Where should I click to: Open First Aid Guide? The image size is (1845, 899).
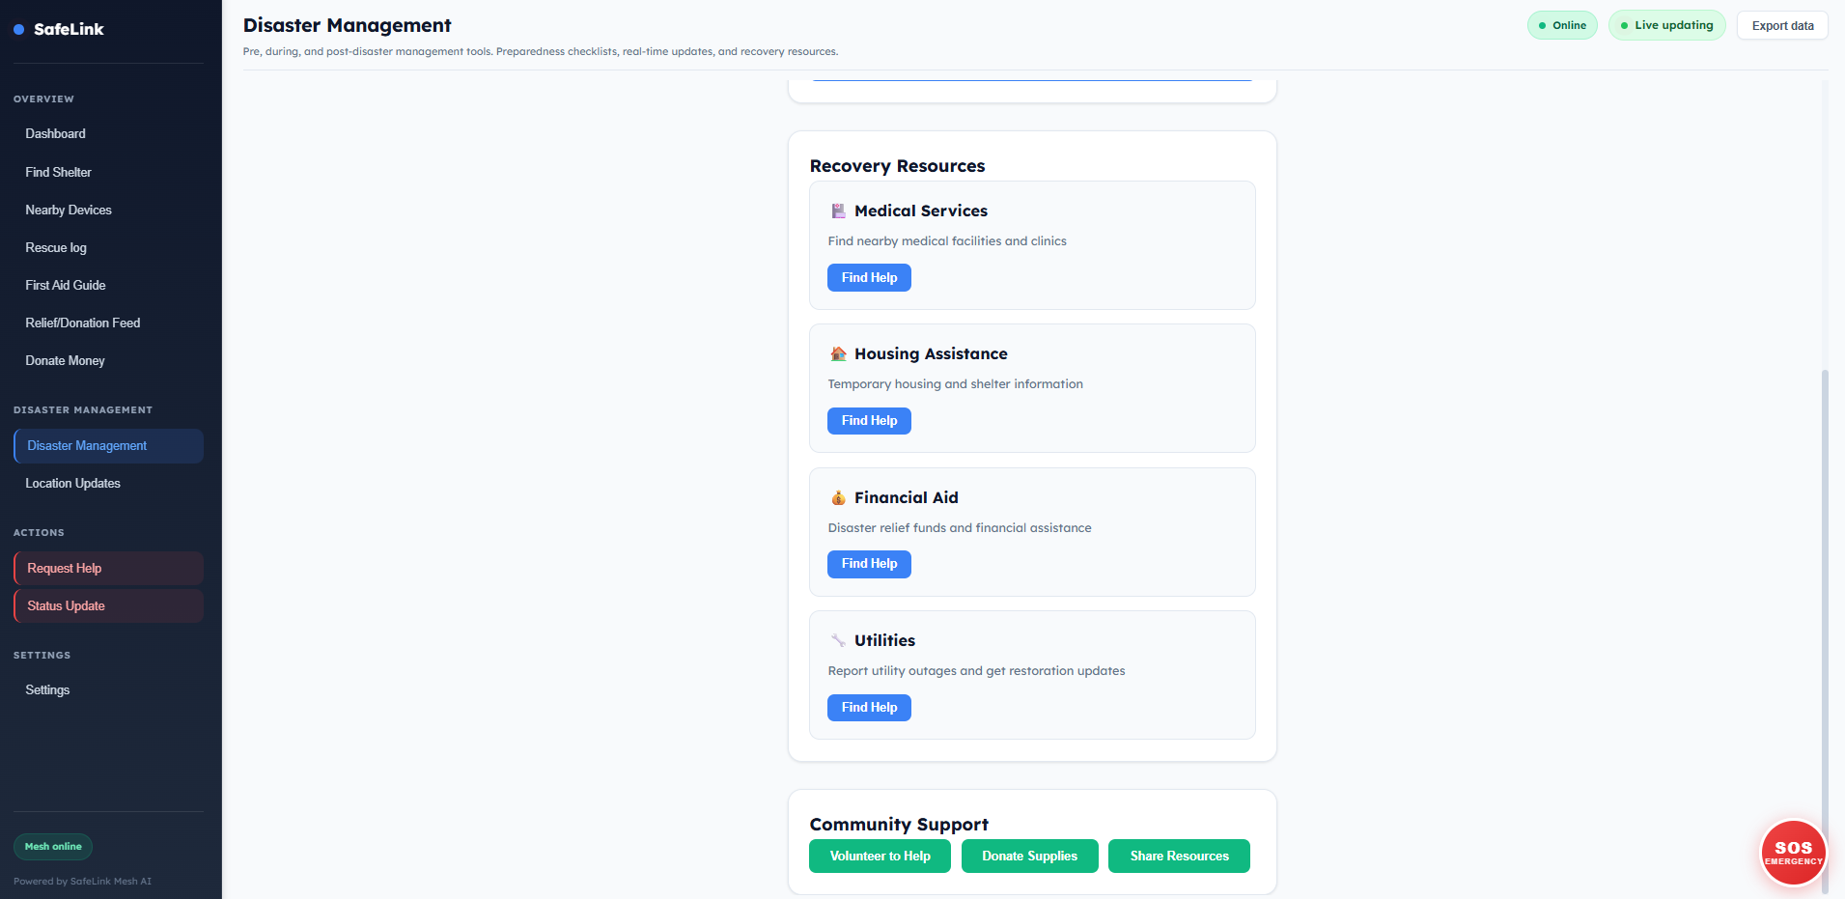[x=108, y=285]
